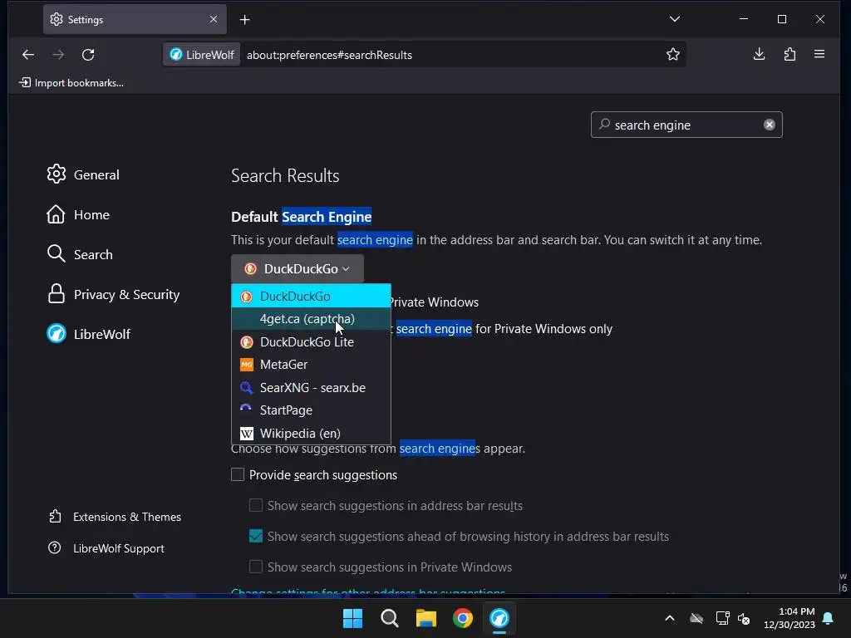Show hidden system tray icons

tap(670, 618)
